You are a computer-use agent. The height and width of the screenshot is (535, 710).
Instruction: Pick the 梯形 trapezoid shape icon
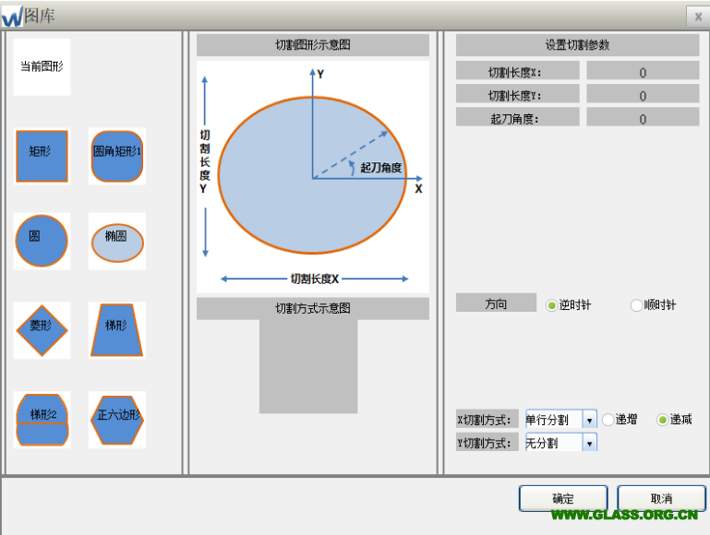coord(116,329)
